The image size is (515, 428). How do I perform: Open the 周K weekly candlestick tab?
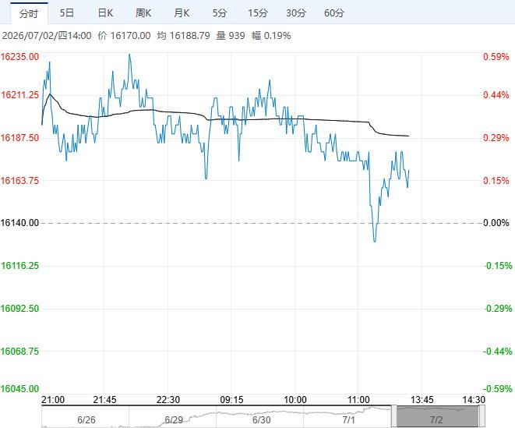(143, 13)
